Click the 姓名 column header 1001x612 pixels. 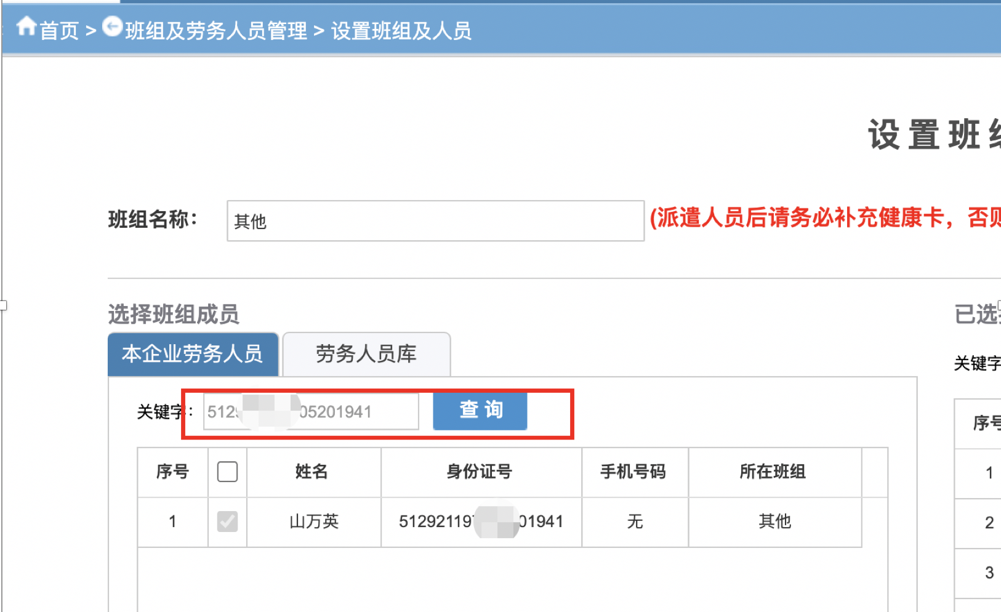tap(312, 472)
